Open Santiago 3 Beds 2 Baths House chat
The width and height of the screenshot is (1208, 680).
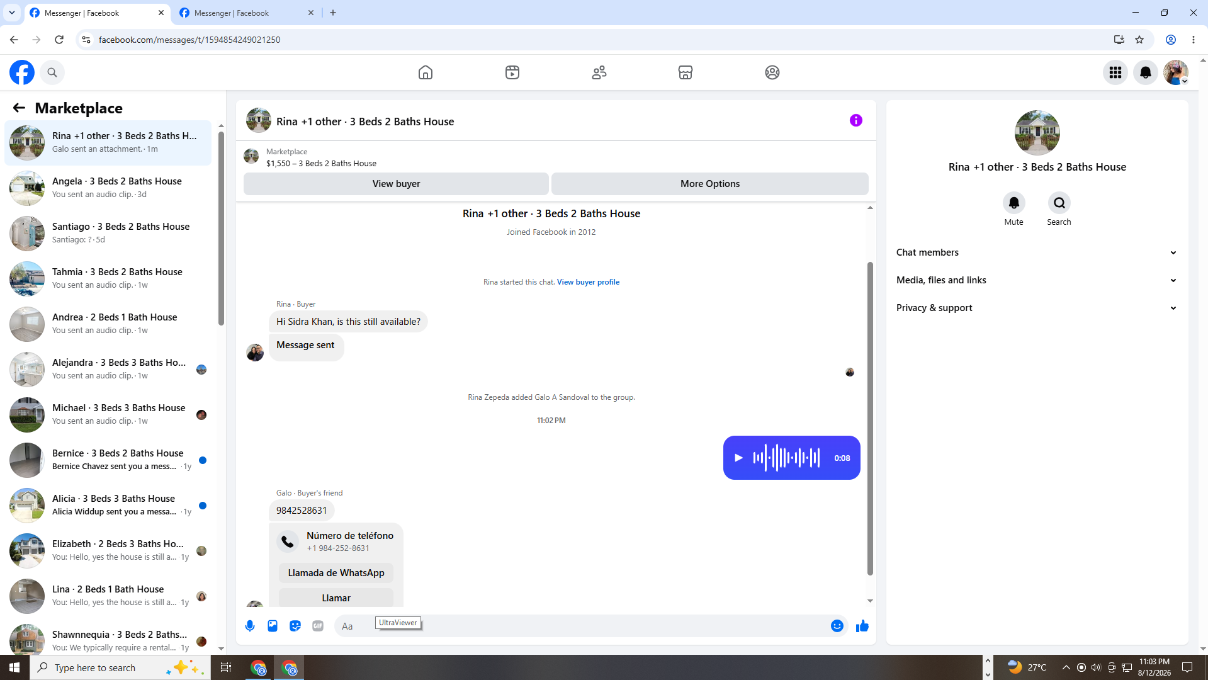(x=108, y=233)
